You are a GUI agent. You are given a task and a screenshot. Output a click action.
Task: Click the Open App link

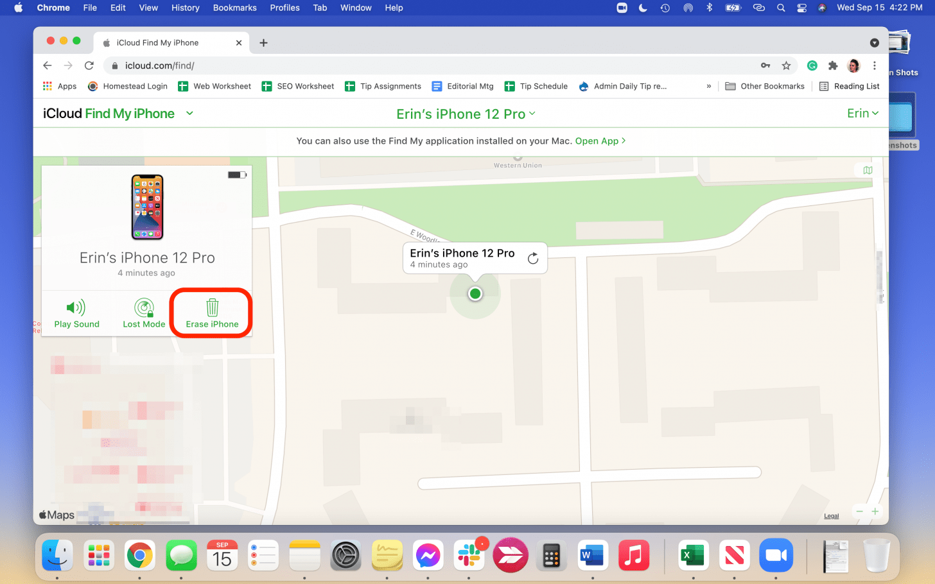[600, 141]
